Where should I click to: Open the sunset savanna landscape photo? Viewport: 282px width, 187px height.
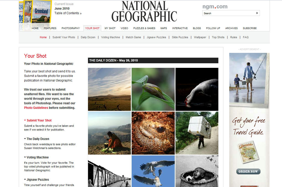pos(109,89)
